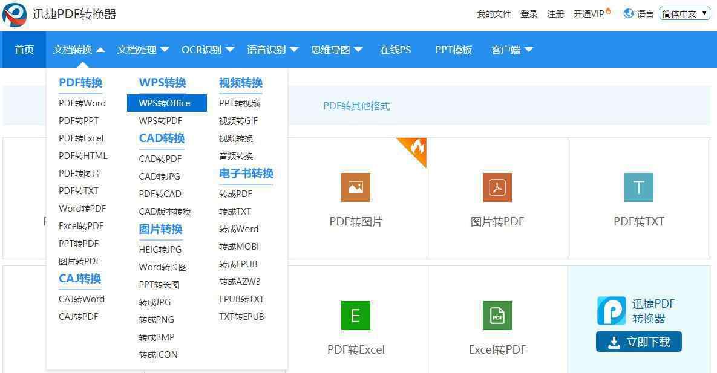
Task: Choose 转成JPG menu entry
Action: (155, 302)
